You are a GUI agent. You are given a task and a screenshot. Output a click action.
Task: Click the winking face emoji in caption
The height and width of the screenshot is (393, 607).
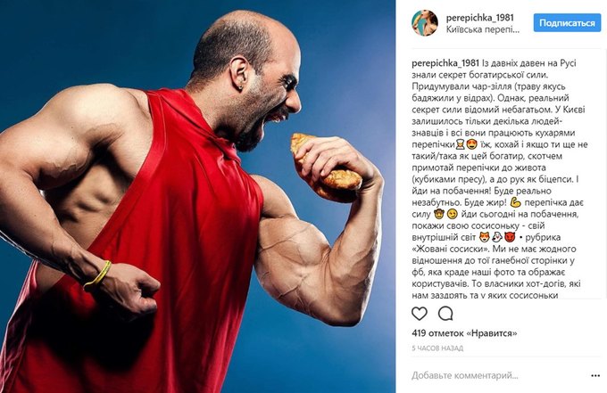[452, 214]
